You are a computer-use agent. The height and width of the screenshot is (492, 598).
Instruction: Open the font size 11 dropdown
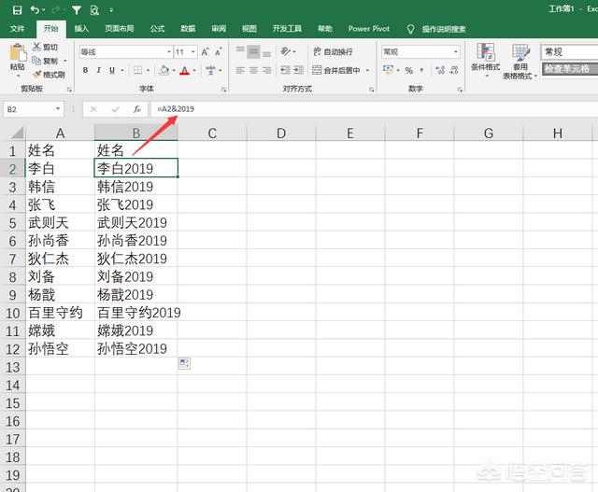(x=193, y=52)
